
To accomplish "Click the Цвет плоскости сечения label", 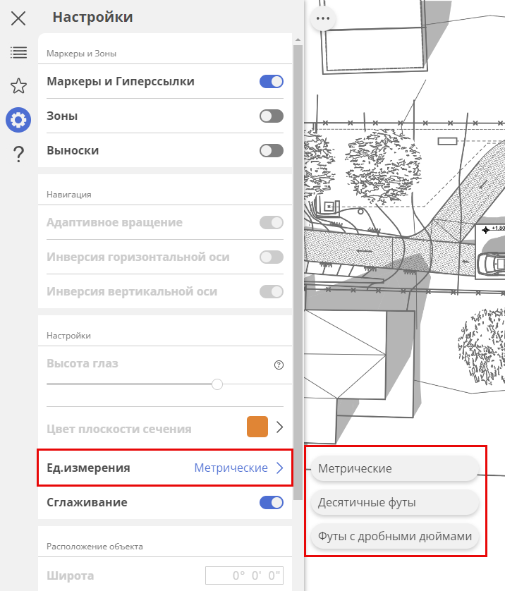I will pos(119,429).
